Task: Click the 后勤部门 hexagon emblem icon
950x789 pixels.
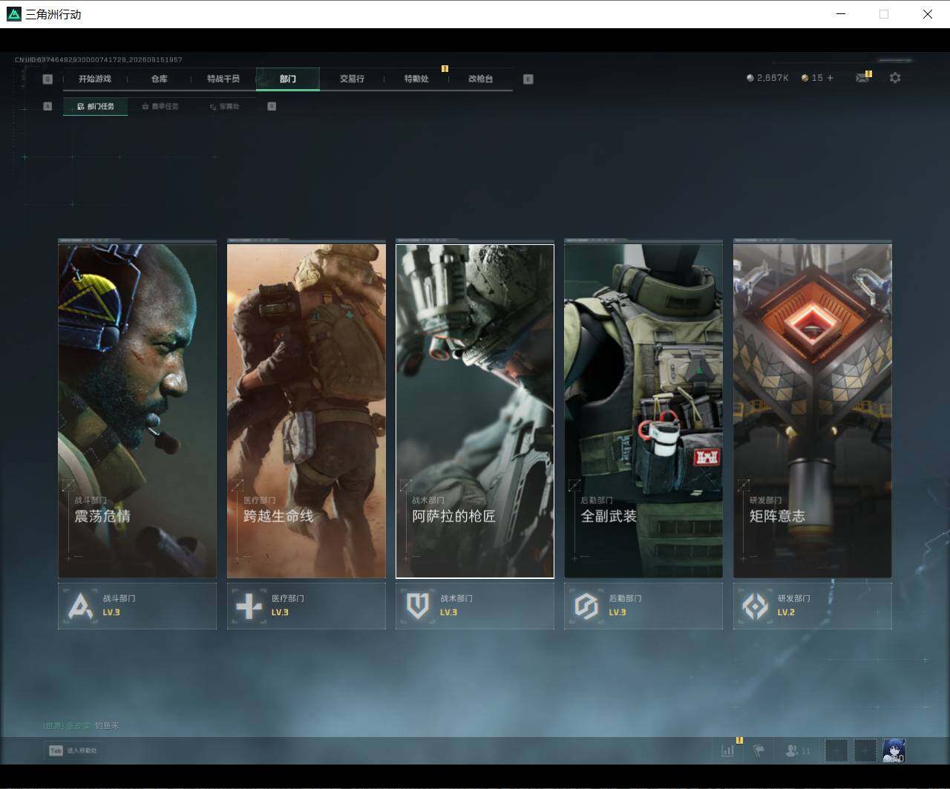Action: coord(586,606)
